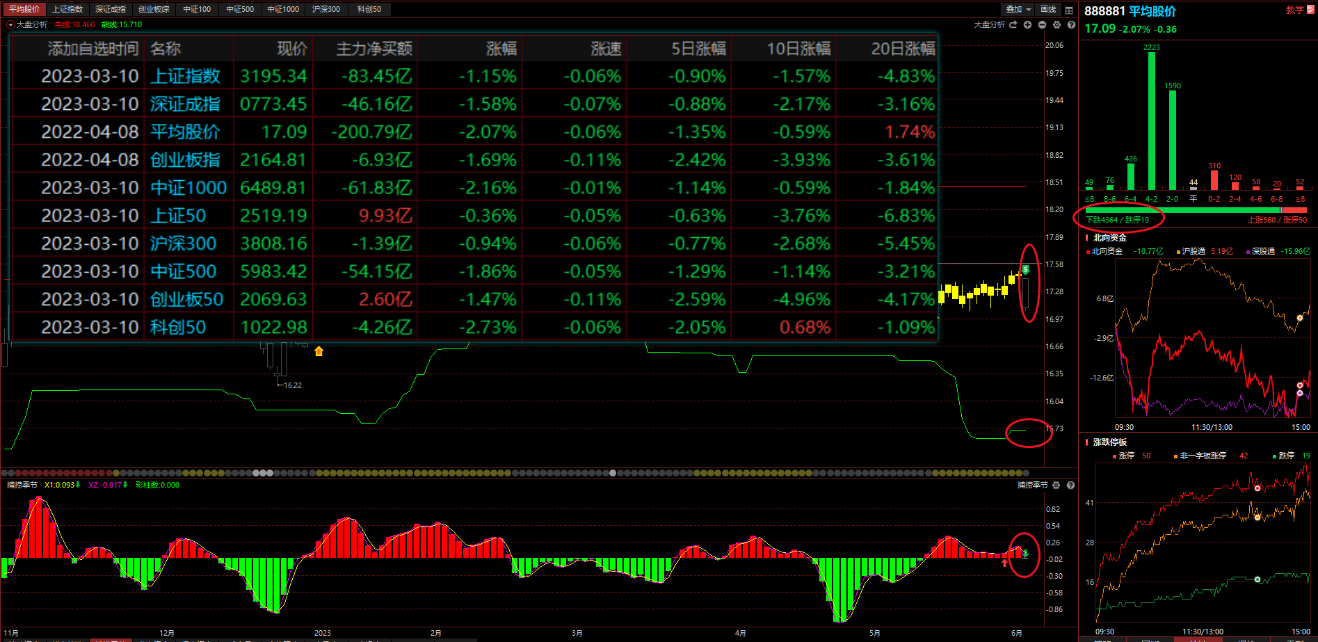Open 科创50 row in the watchlist table
Image resolution: width=1318 pixels, height=642 pixels.
[474, 327]
